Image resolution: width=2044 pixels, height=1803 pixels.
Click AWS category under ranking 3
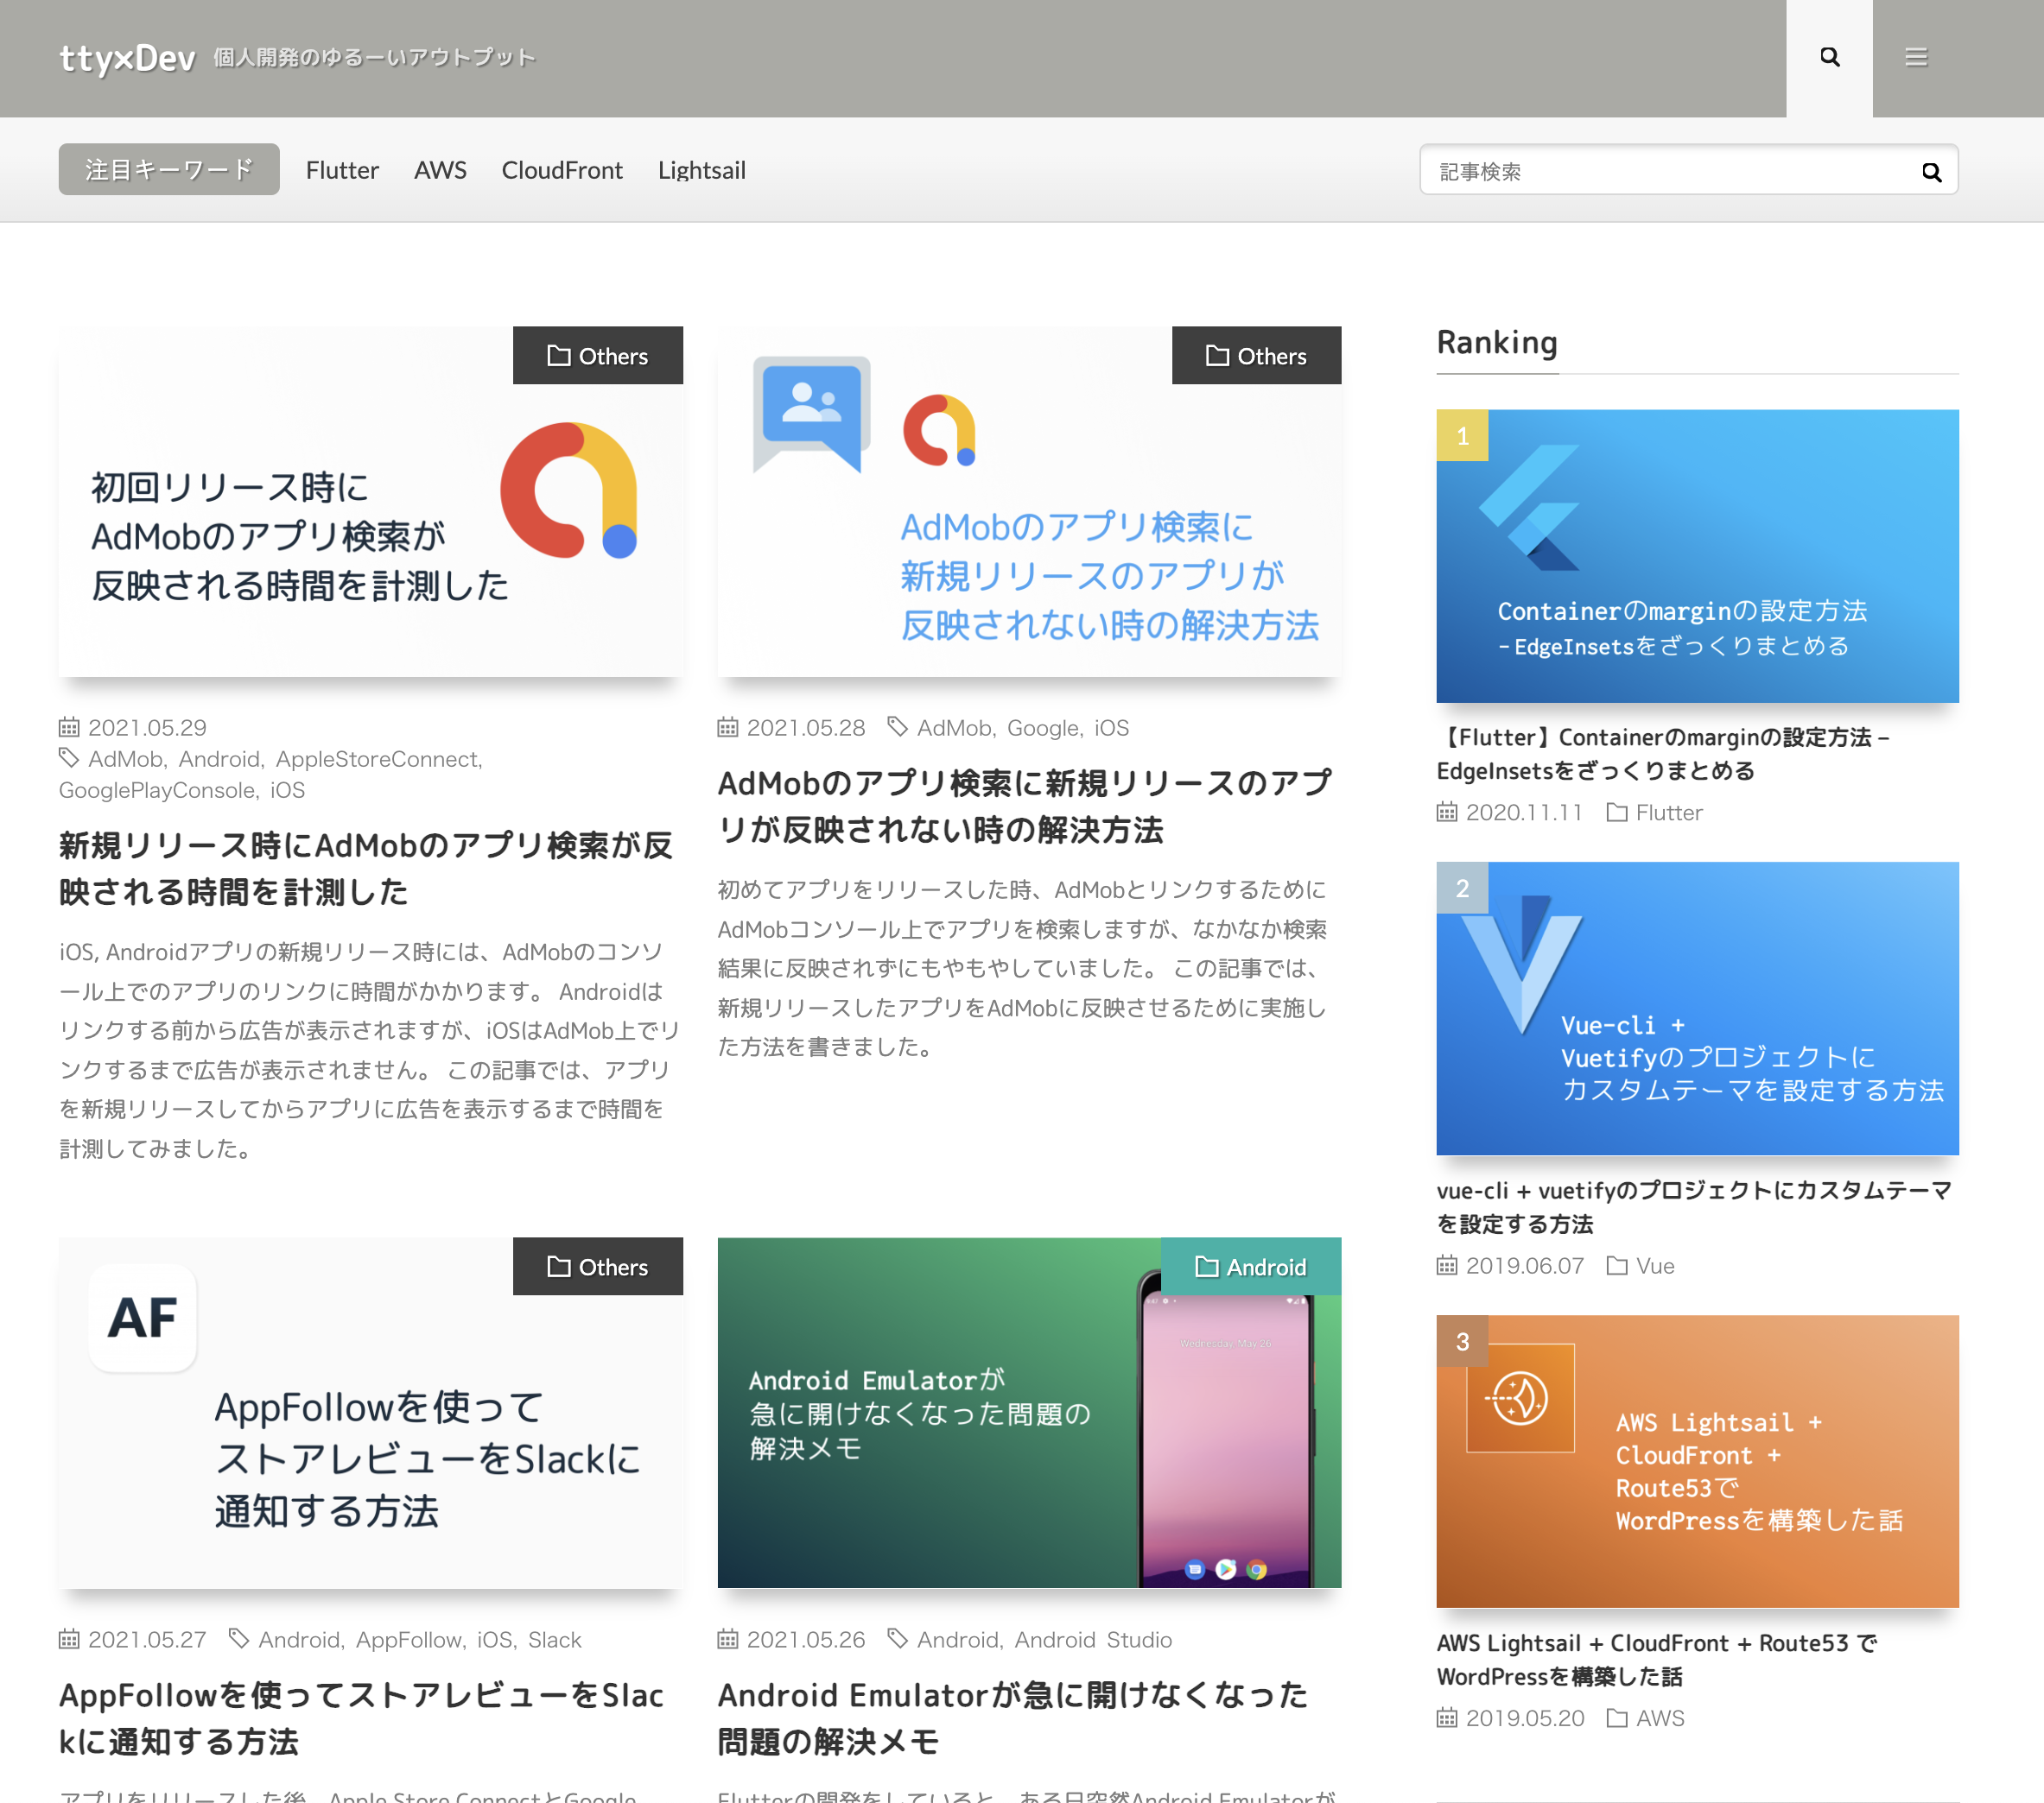(1660, 1718)
